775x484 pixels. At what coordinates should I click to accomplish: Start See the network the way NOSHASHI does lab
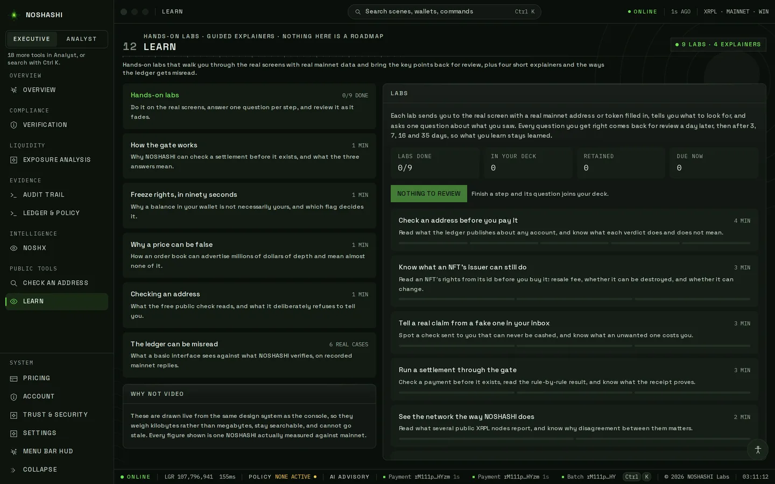click(x=574, y=426)
